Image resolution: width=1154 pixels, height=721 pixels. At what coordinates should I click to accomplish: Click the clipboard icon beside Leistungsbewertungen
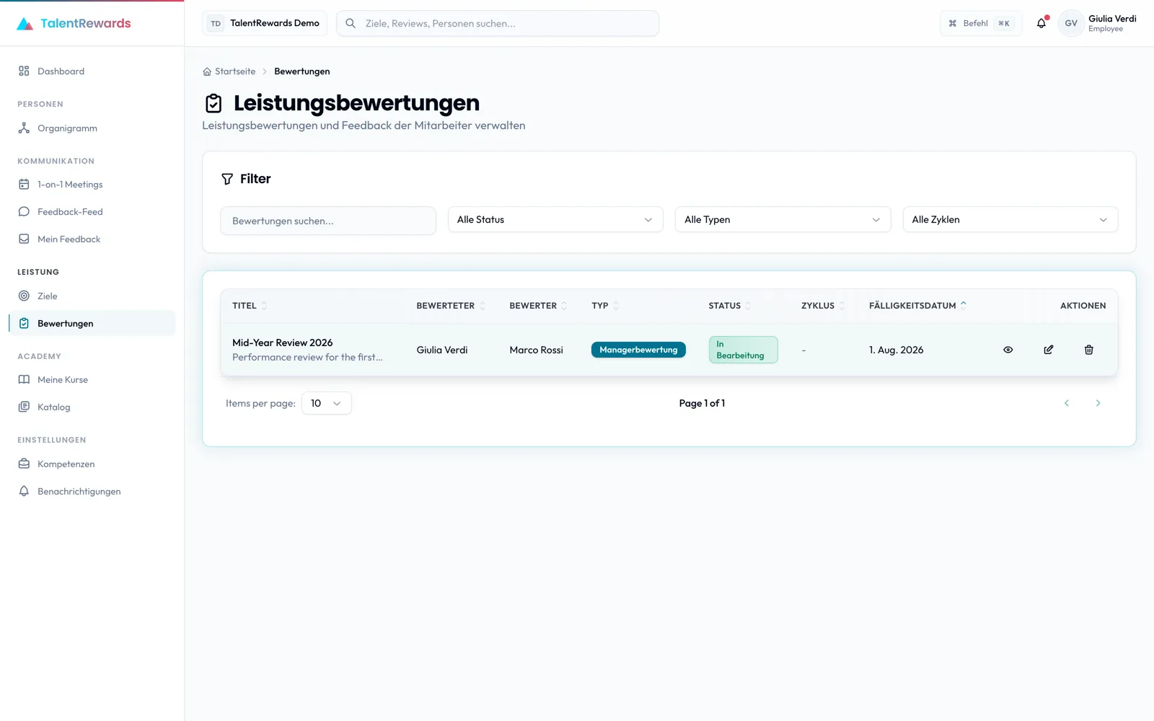pyautogui.click(x=213, y=103)
